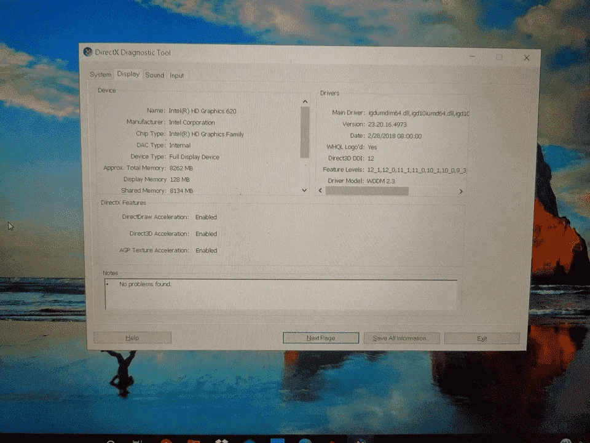
Task: Click the 'Full Display Device' value
Action: pos(194,157)
